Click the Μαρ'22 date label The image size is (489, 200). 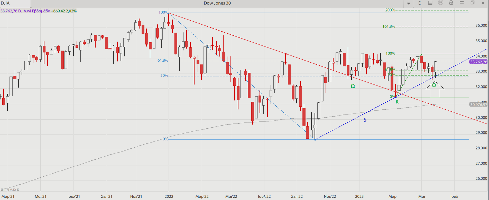[202, 196]
